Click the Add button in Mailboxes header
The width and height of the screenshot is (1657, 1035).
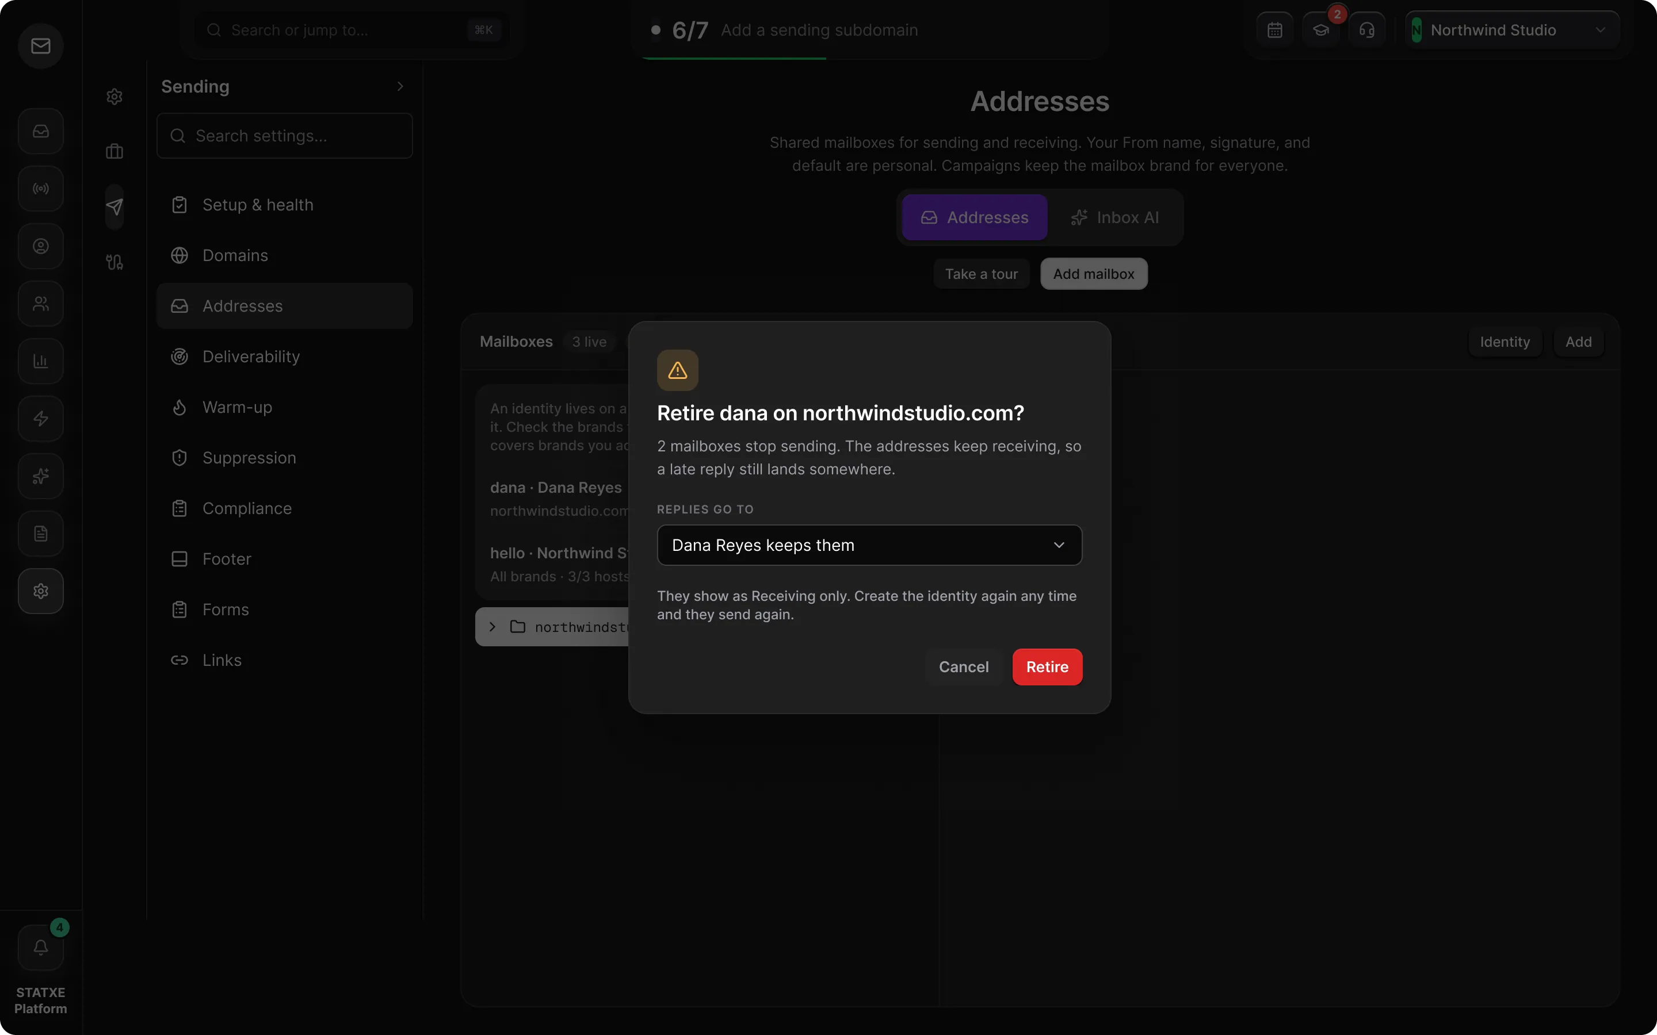[1578, 342]
